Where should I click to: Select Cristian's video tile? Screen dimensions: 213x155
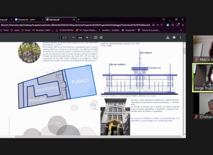pyautogui.click(x=203, y=106)
